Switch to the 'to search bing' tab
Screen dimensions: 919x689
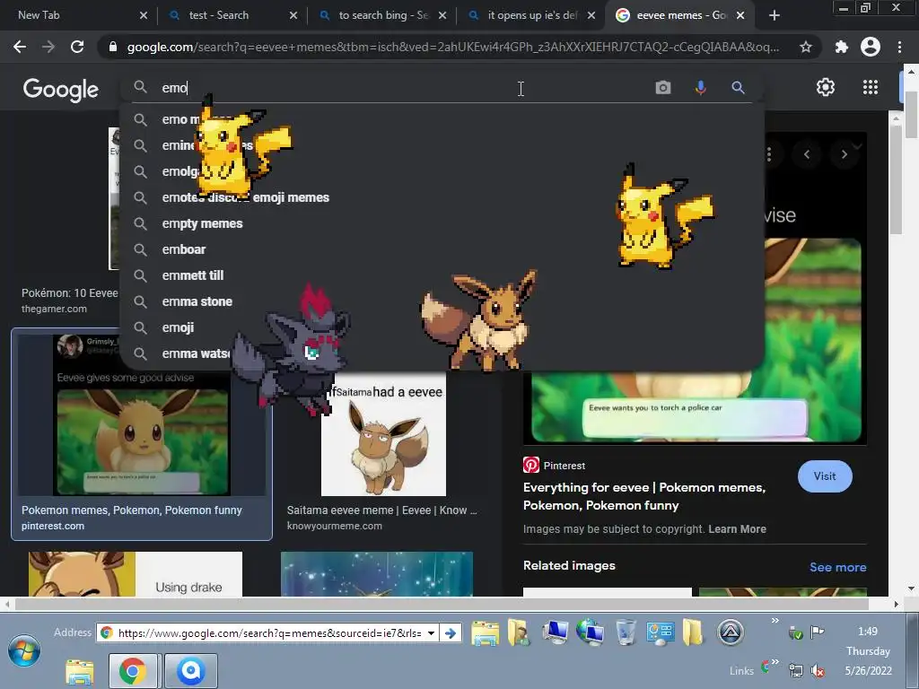(383, 15)
